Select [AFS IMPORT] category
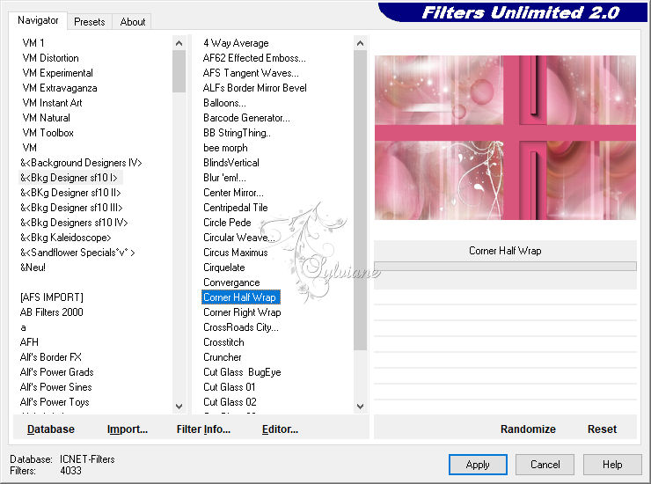This screenshot has width=651, height=484. click(52, 297)
